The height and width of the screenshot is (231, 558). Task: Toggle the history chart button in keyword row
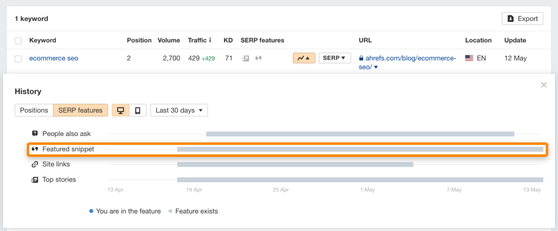[x=304, y=58]
